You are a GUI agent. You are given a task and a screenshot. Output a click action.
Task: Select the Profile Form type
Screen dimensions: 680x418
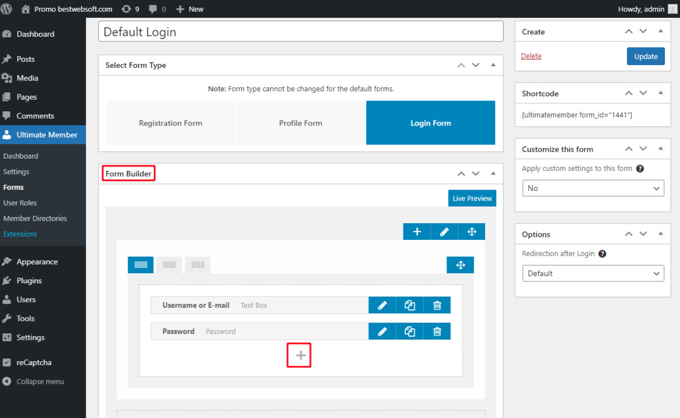point(301,123)
